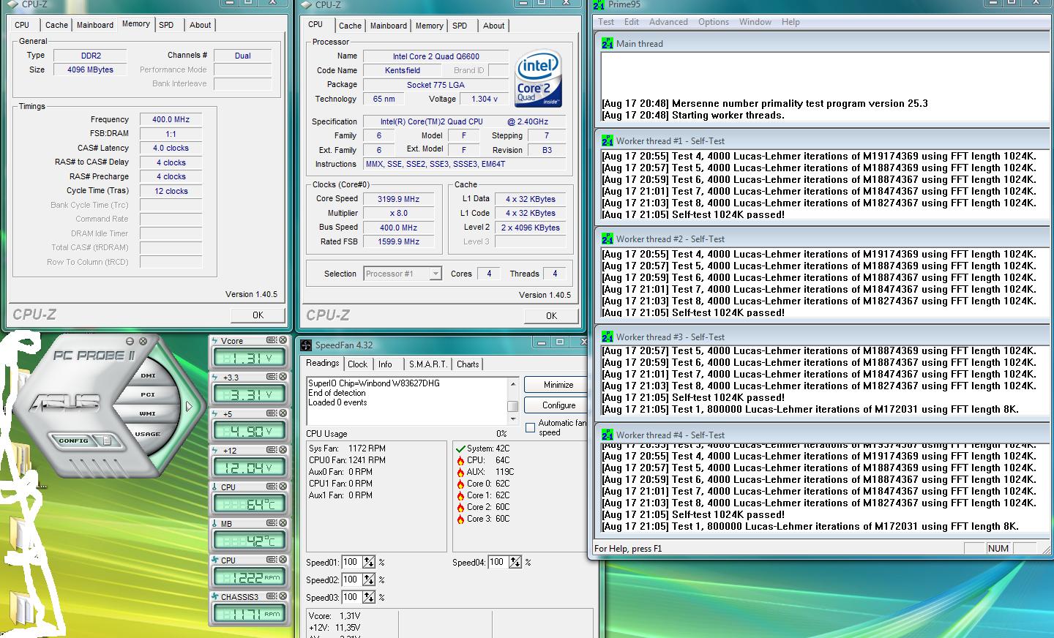1054x638 pixels.
Task: Click the flame icon next to AUX temperature
Action: [x=460, y=472]
